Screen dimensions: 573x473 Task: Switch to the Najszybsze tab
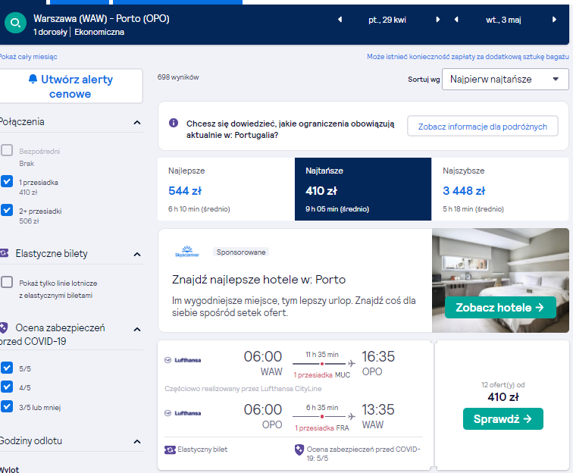[500, 189]
